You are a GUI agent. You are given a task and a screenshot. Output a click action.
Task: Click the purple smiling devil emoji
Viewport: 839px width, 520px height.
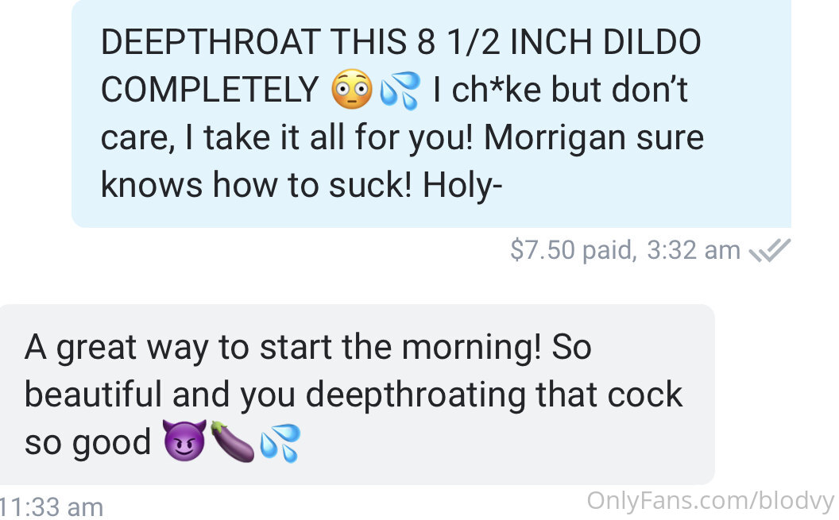click(184, 441)
